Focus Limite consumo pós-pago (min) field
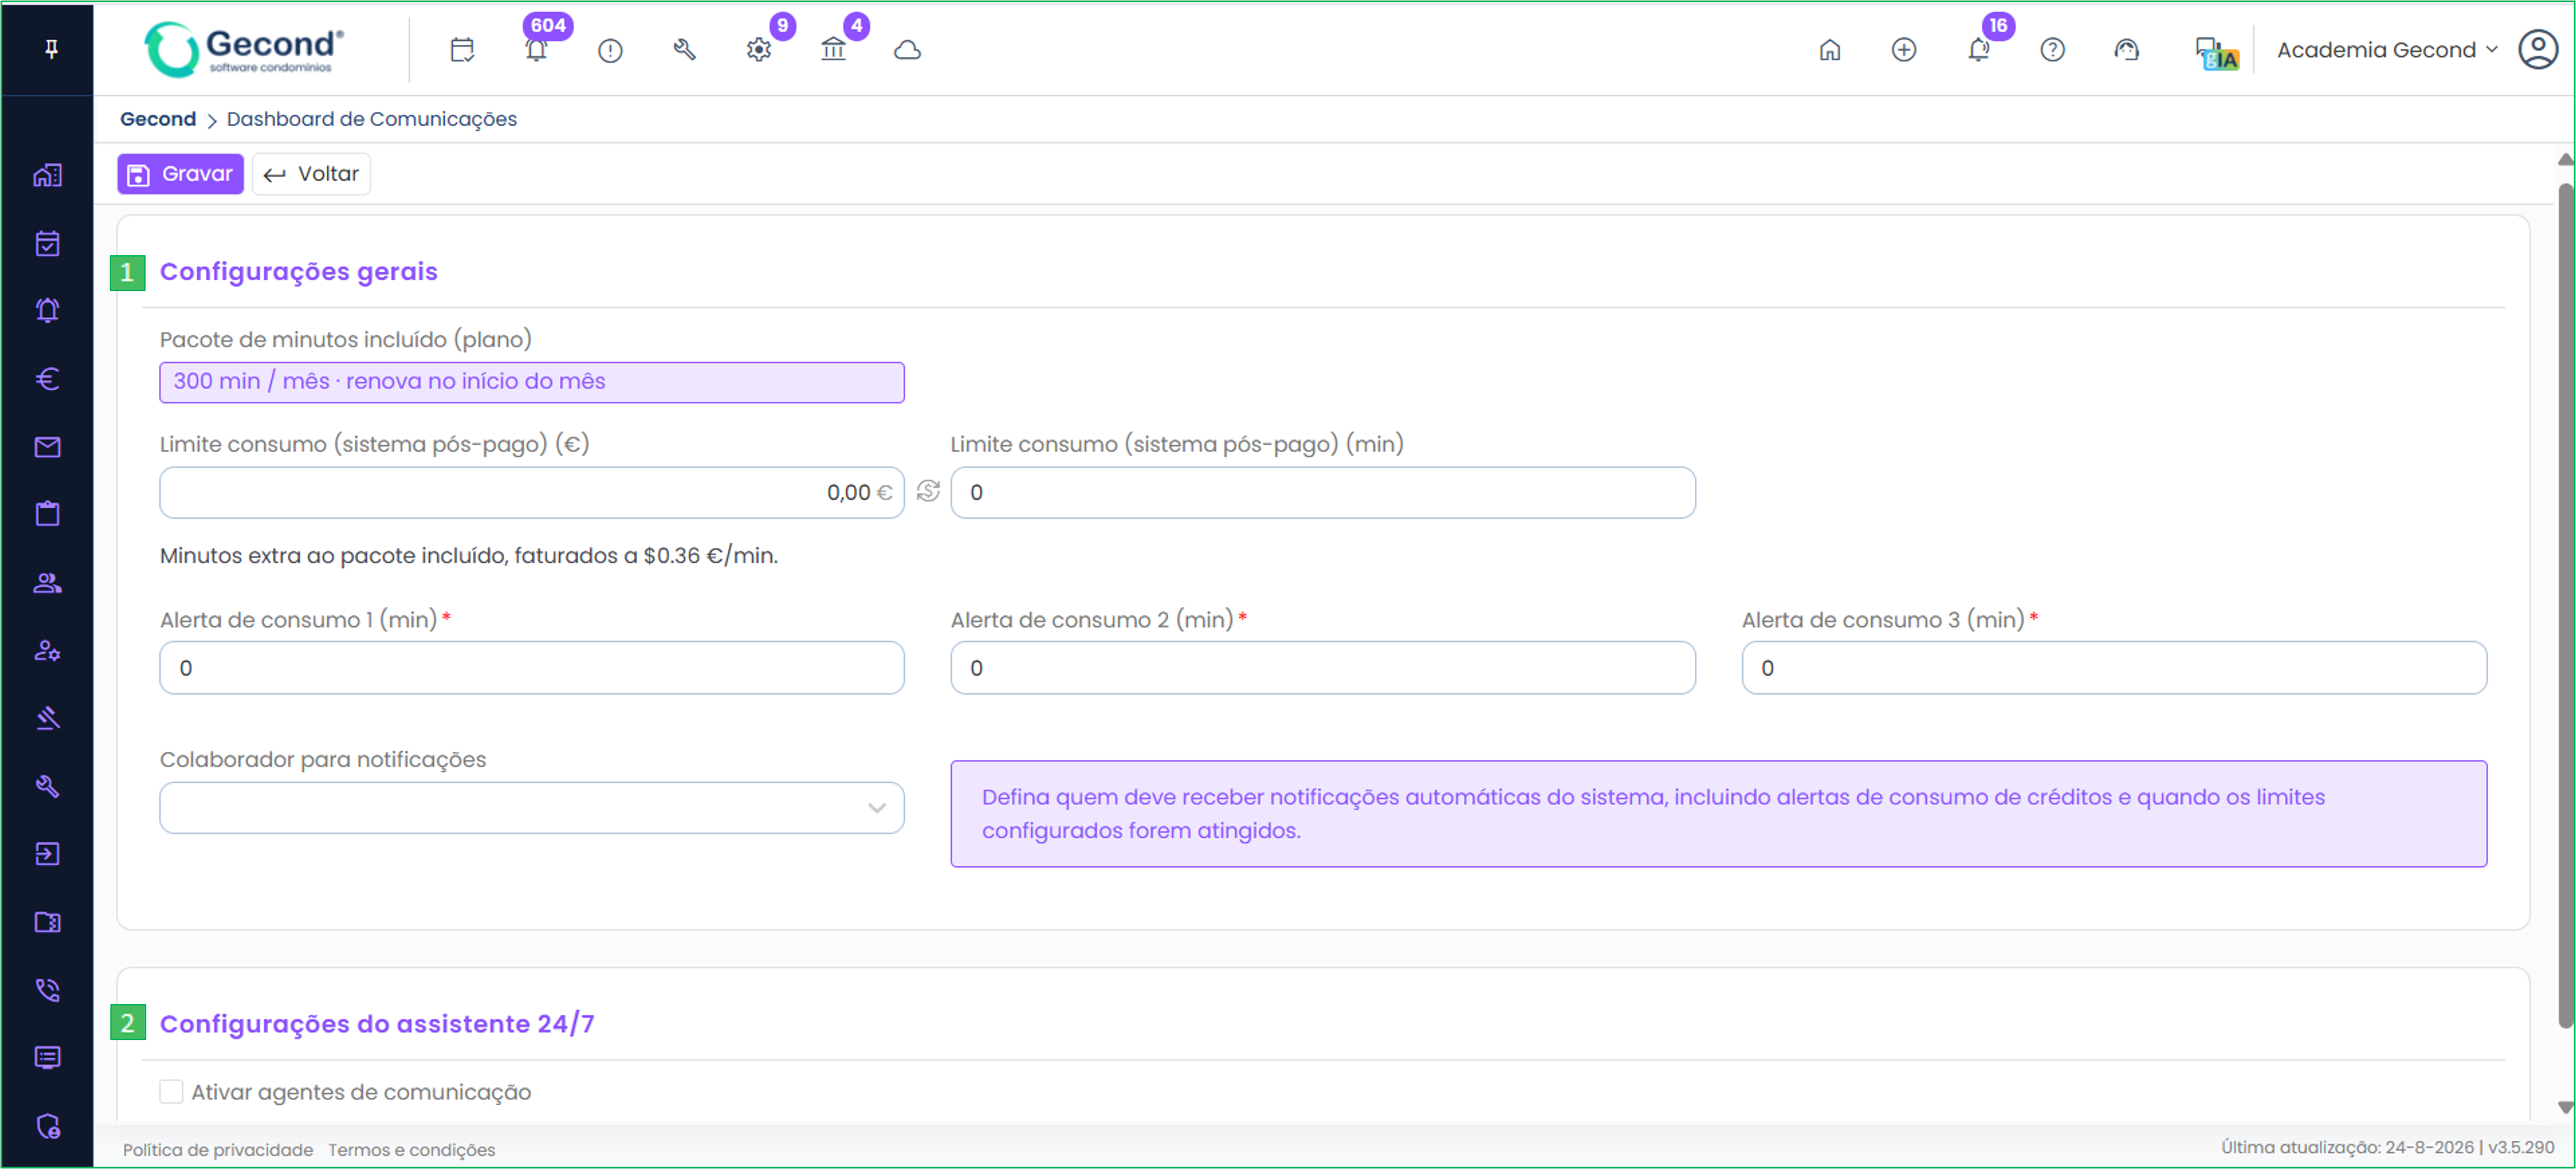Viewport: 2576px width, 1169px height. [1322, 492]
